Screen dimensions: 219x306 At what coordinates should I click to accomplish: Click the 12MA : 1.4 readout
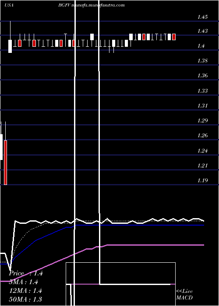tap(25, 291)
